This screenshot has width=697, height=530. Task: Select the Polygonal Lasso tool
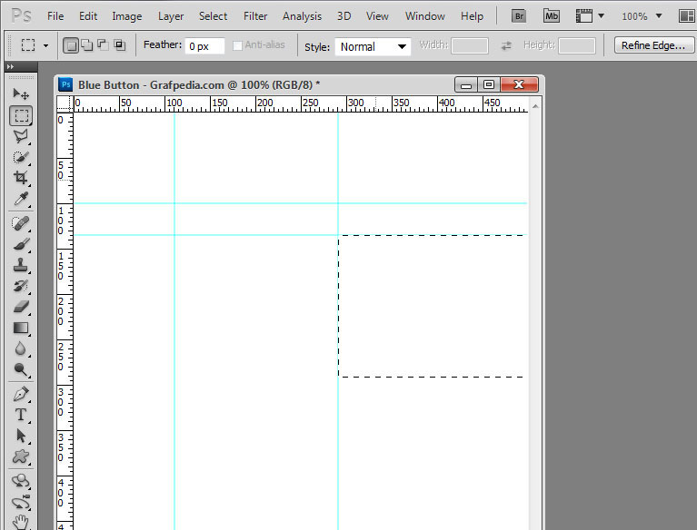[21, 136]
